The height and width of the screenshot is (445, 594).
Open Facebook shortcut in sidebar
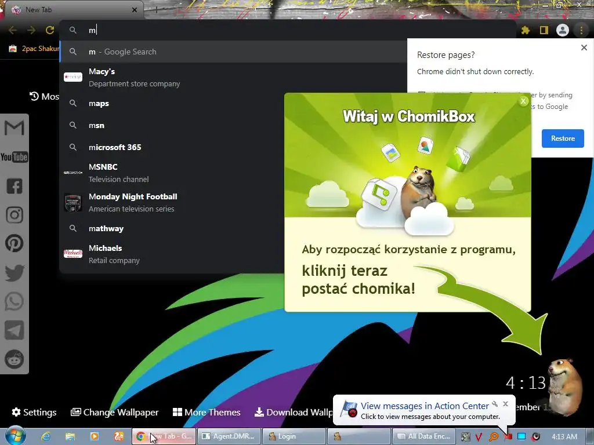tap(14, 186)
